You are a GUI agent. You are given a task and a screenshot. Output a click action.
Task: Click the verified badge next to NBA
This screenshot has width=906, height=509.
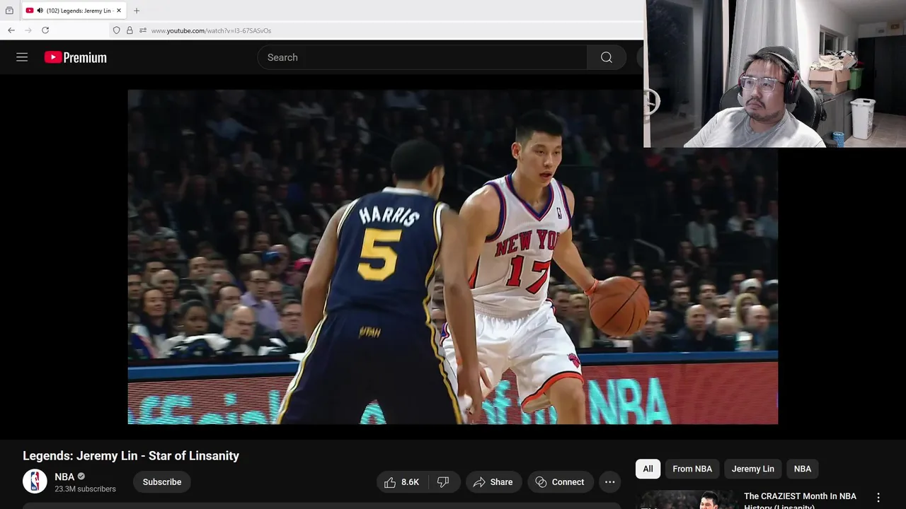81,476
